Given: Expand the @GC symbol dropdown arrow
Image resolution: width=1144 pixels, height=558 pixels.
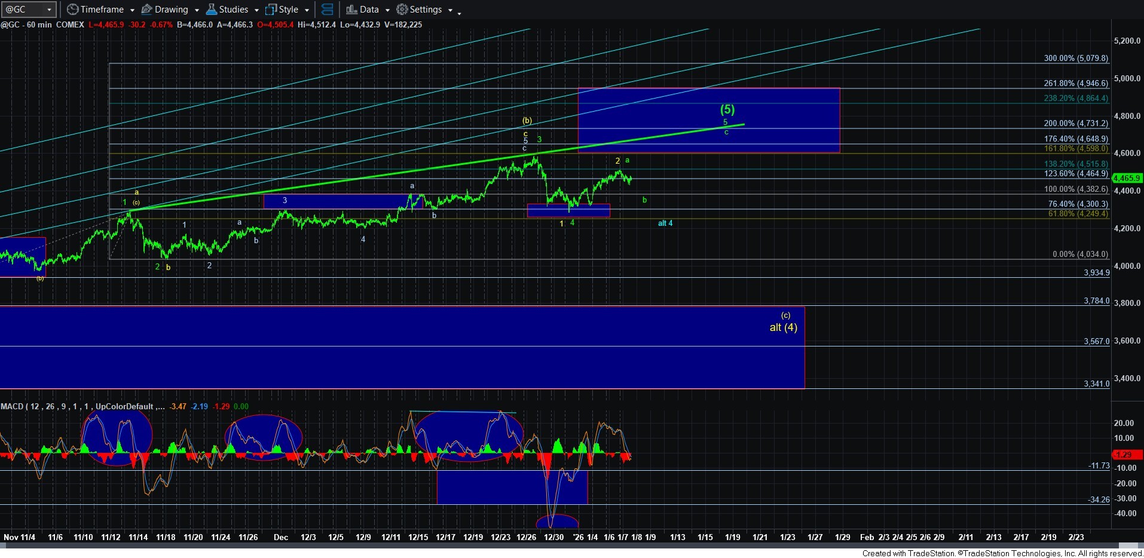Looking at the screenshot, I should 49,10.
